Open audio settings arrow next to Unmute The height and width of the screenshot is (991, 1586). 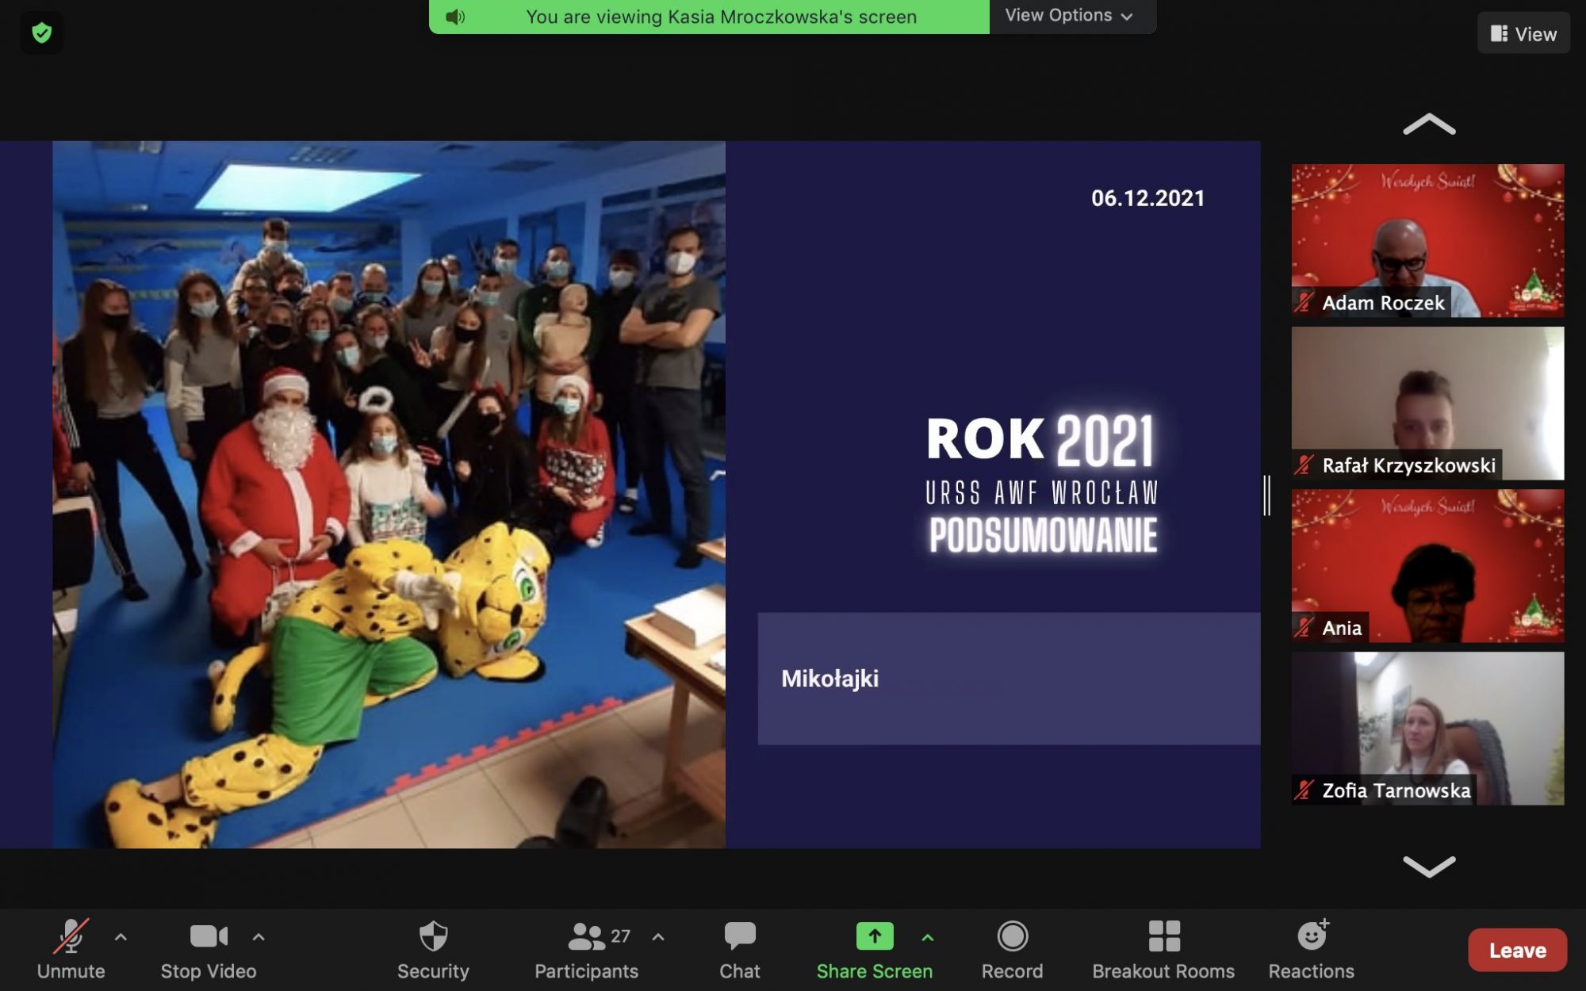coord(121,937)
